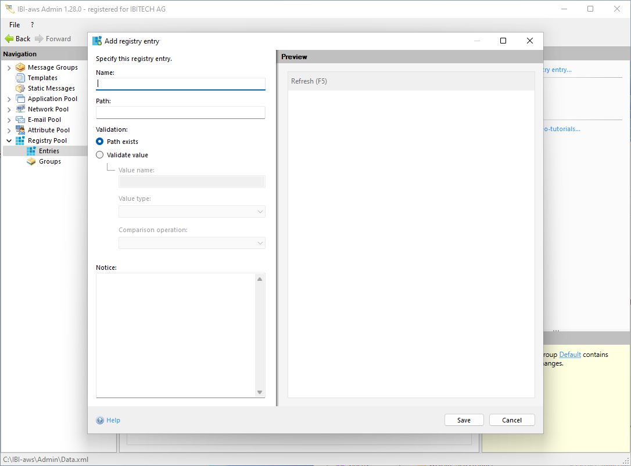This screenshot has height=466, width=631.
Task: Select the Path exists radio button
Action: point(100,142)
